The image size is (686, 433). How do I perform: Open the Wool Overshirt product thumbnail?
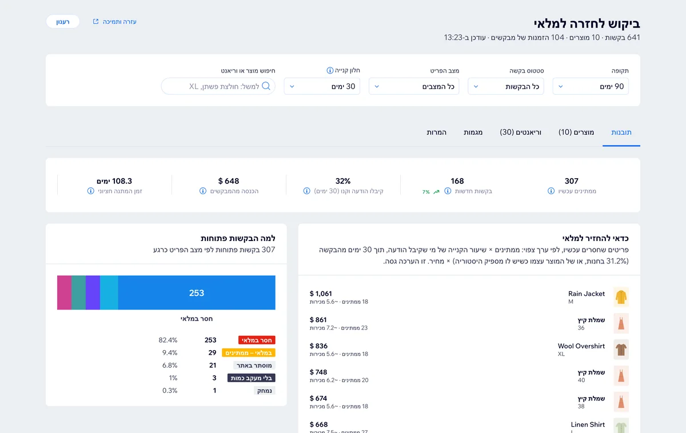pos(621,350)
